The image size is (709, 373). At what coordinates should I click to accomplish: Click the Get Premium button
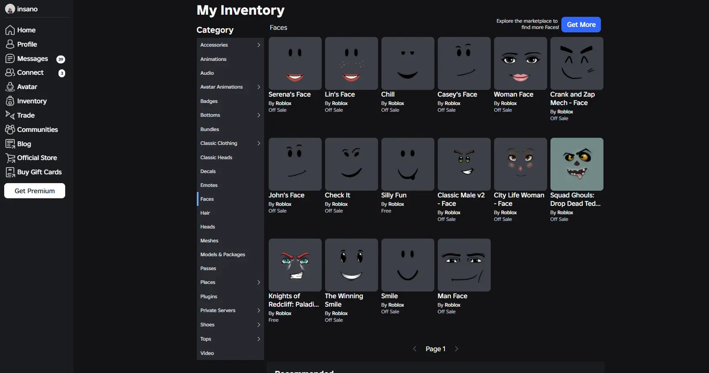(x=34, y=191)
